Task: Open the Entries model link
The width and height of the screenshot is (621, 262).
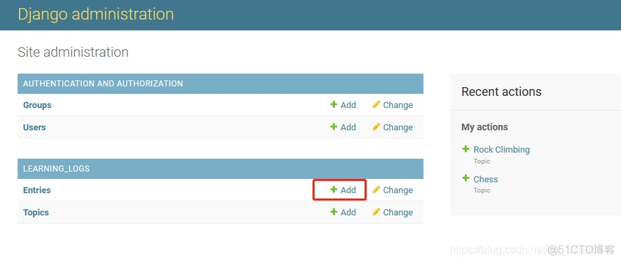Action: (x=37, y=190)
